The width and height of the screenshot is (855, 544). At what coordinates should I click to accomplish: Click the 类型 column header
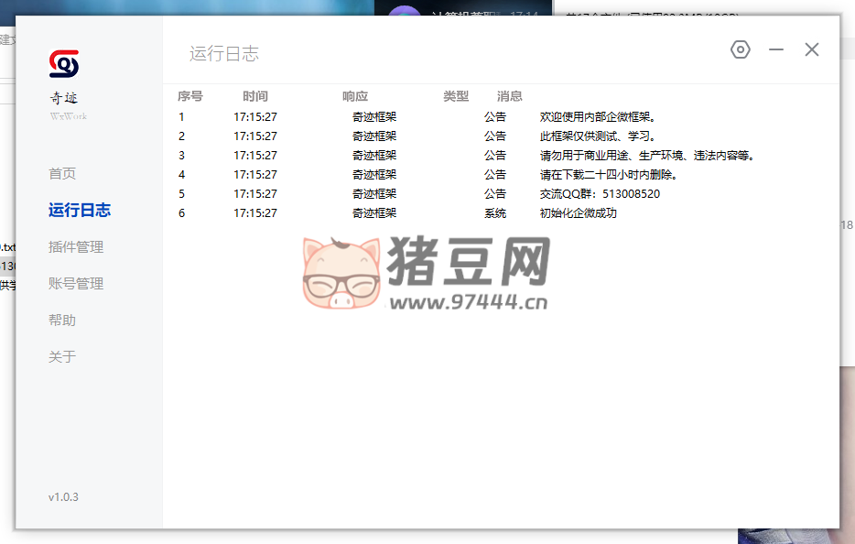coord(456,96)
